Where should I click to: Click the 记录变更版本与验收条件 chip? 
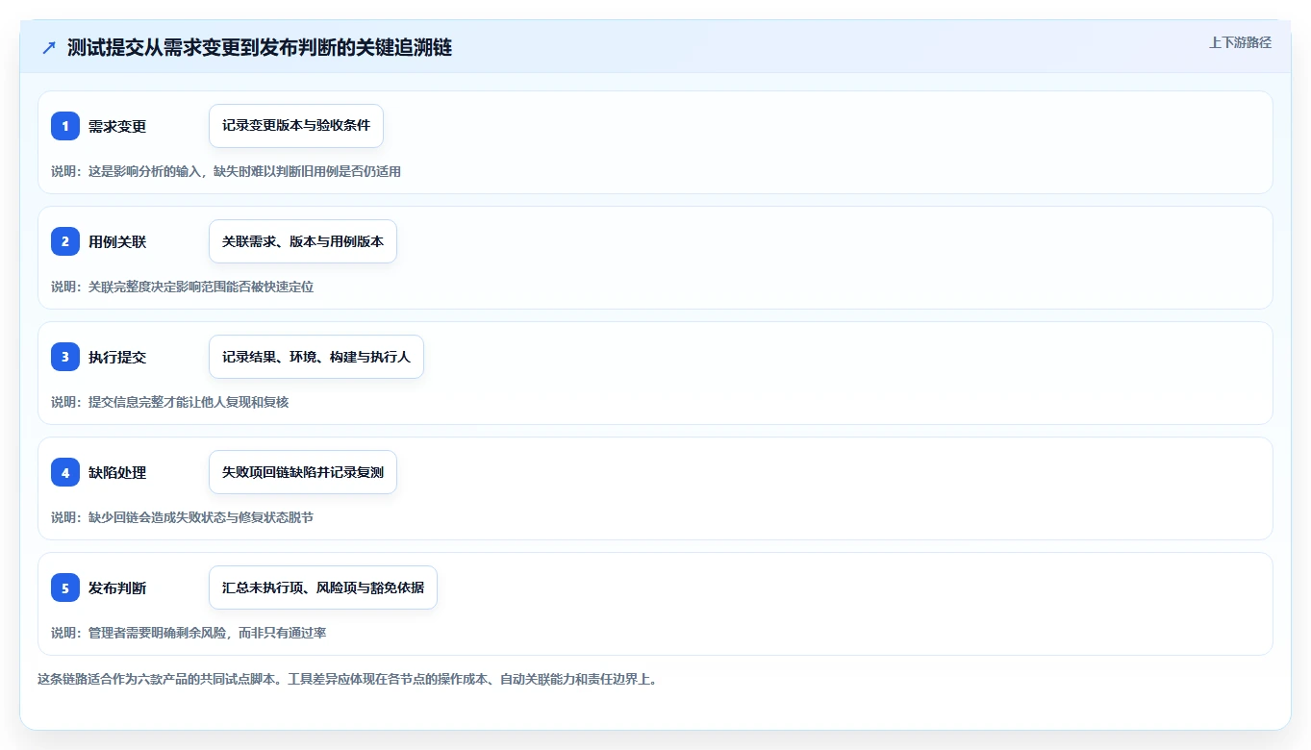(x=296, y=126)
